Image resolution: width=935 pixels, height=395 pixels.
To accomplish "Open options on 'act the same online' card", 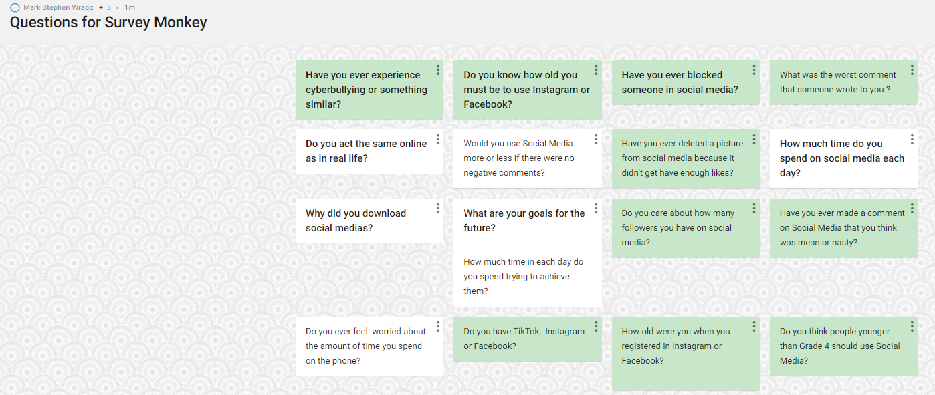I will 438,139.
